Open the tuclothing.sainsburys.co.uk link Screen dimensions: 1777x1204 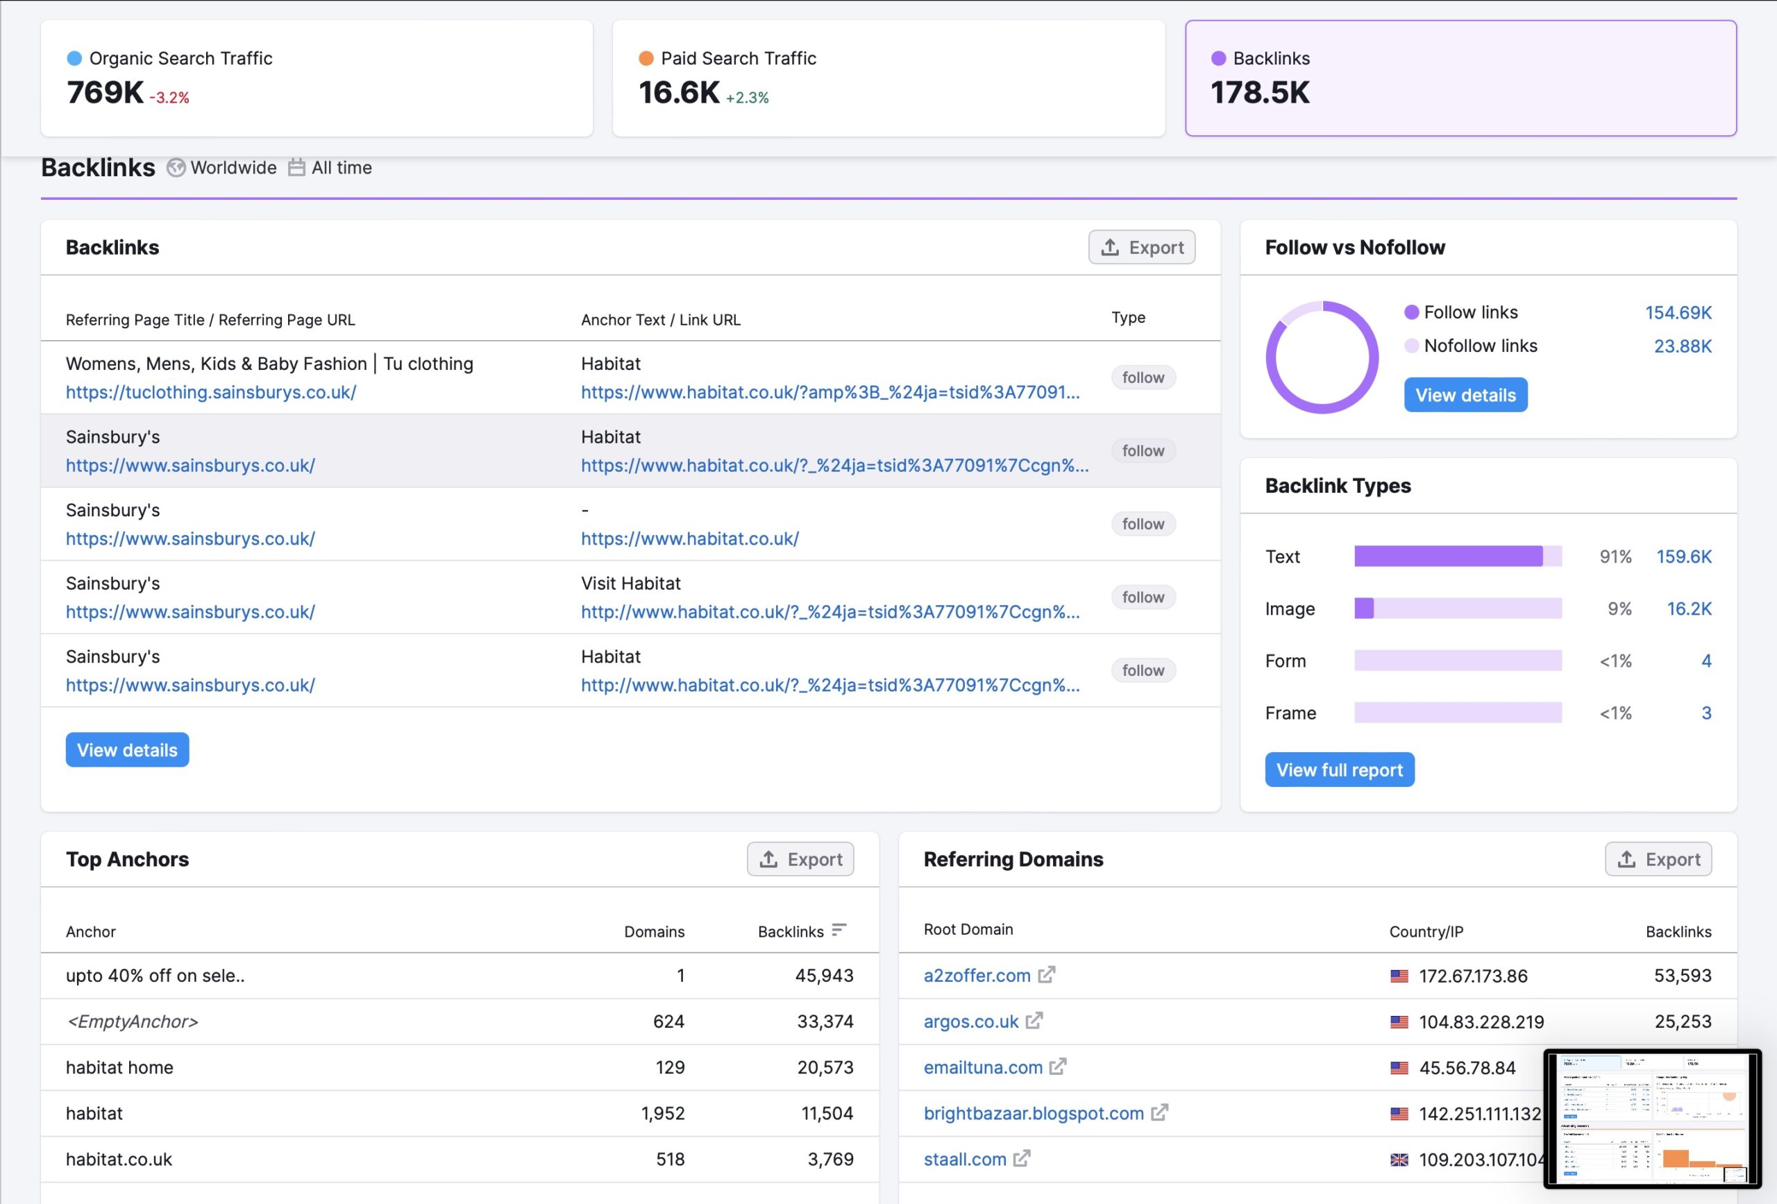(x=211, y=392)
